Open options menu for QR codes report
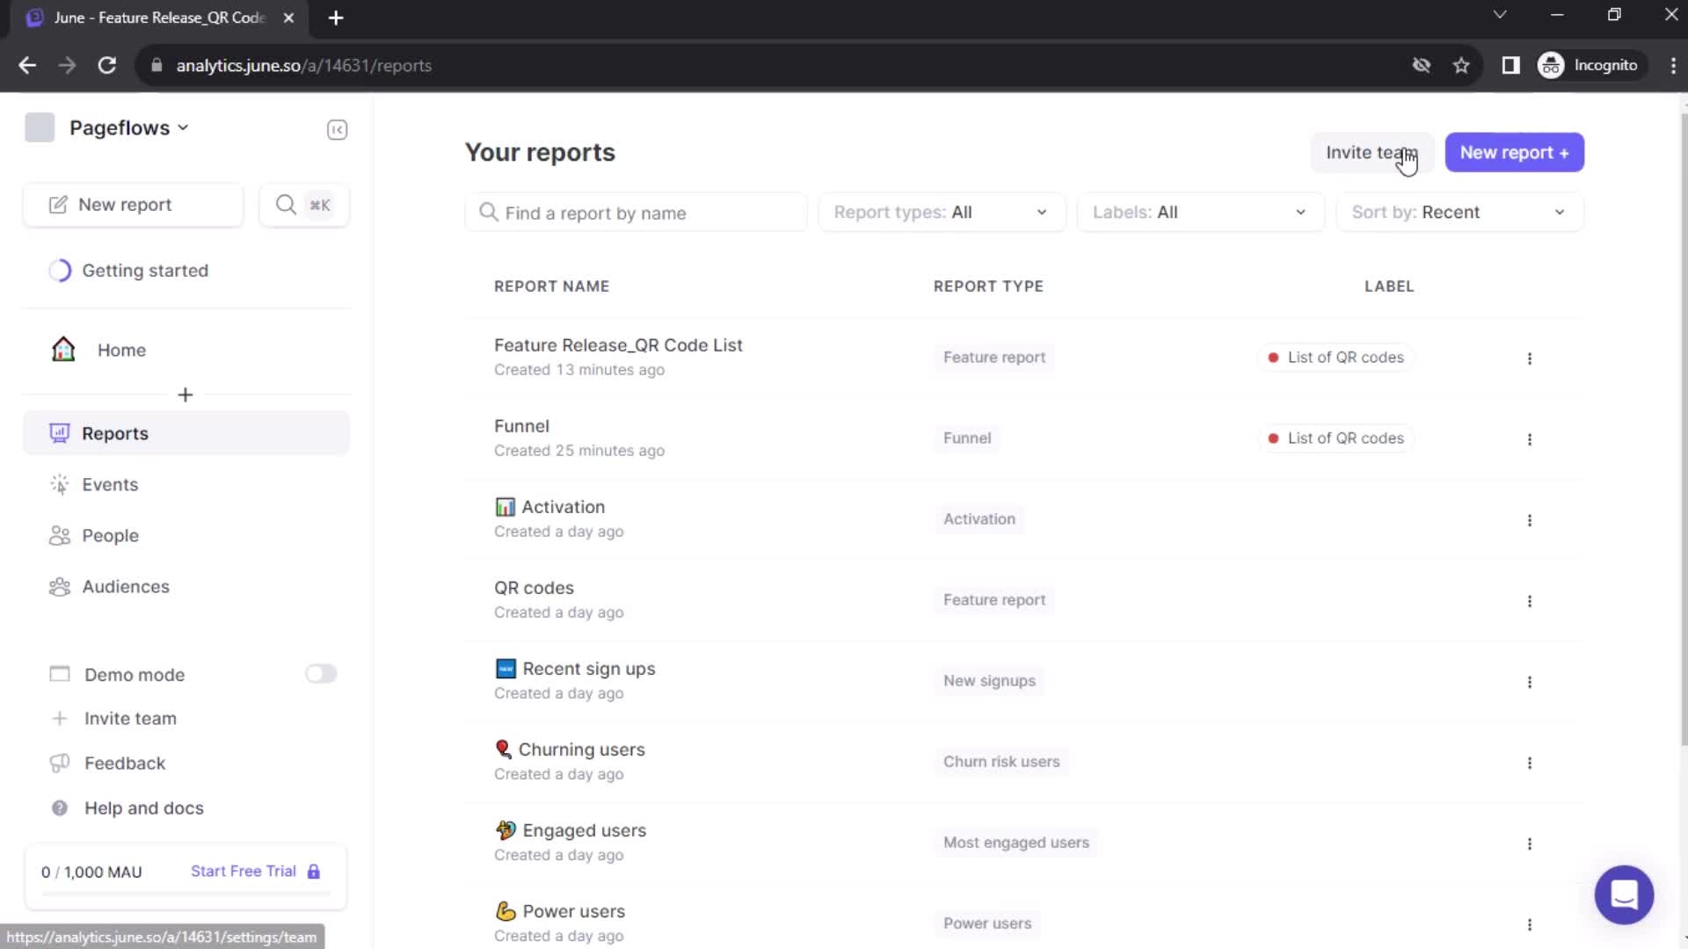1688x949 pixels. pos(1530,601)
